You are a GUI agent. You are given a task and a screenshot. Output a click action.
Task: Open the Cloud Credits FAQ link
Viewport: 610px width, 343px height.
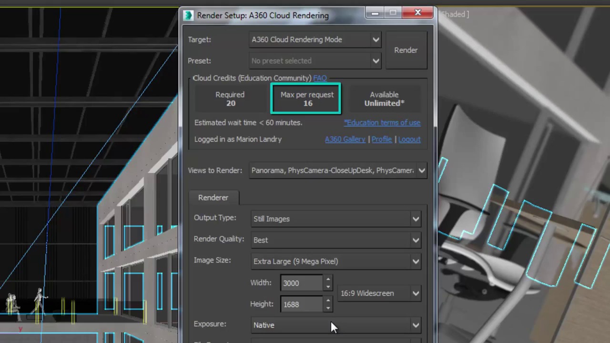click(x=320, y=78)
